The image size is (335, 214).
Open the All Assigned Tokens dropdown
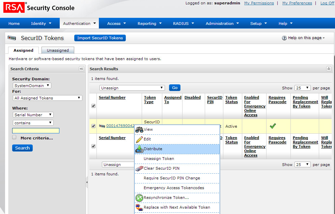[x=47, y=98]
